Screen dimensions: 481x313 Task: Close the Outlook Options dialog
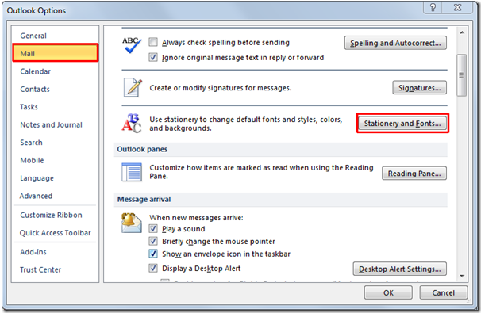[457, 7]
